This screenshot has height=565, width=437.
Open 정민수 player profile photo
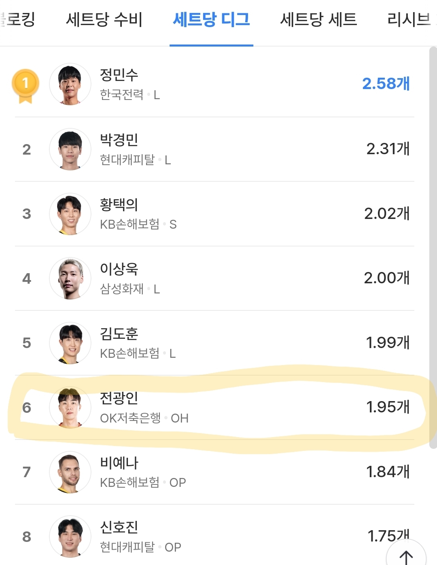coord(70,84)
